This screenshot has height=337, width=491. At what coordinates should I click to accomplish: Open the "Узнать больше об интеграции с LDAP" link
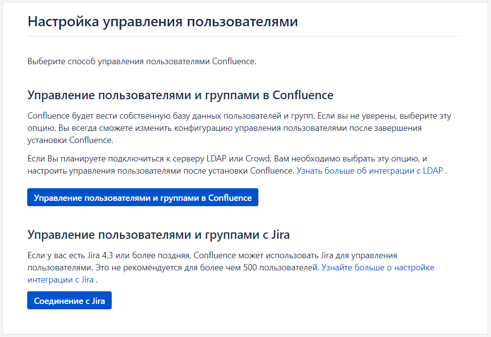coord(370,171)
